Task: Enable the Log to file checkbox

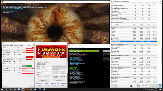Action: (4, 86)
